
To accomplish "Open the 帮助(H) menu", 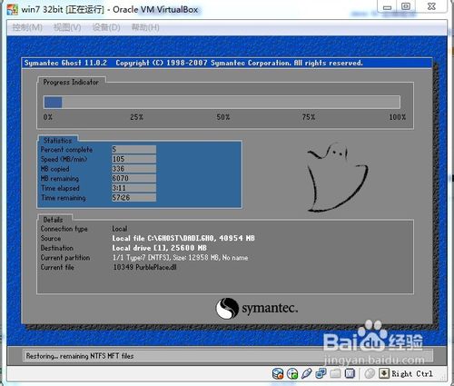I will click(145, 27).
